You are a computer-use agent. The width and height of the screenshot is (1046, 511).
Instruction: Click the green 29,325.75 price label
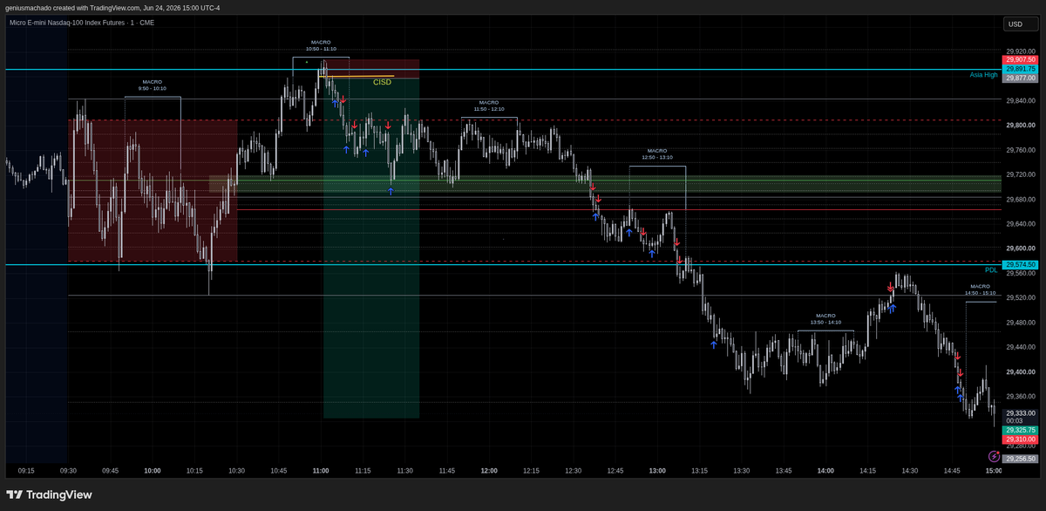(1021, 430)
